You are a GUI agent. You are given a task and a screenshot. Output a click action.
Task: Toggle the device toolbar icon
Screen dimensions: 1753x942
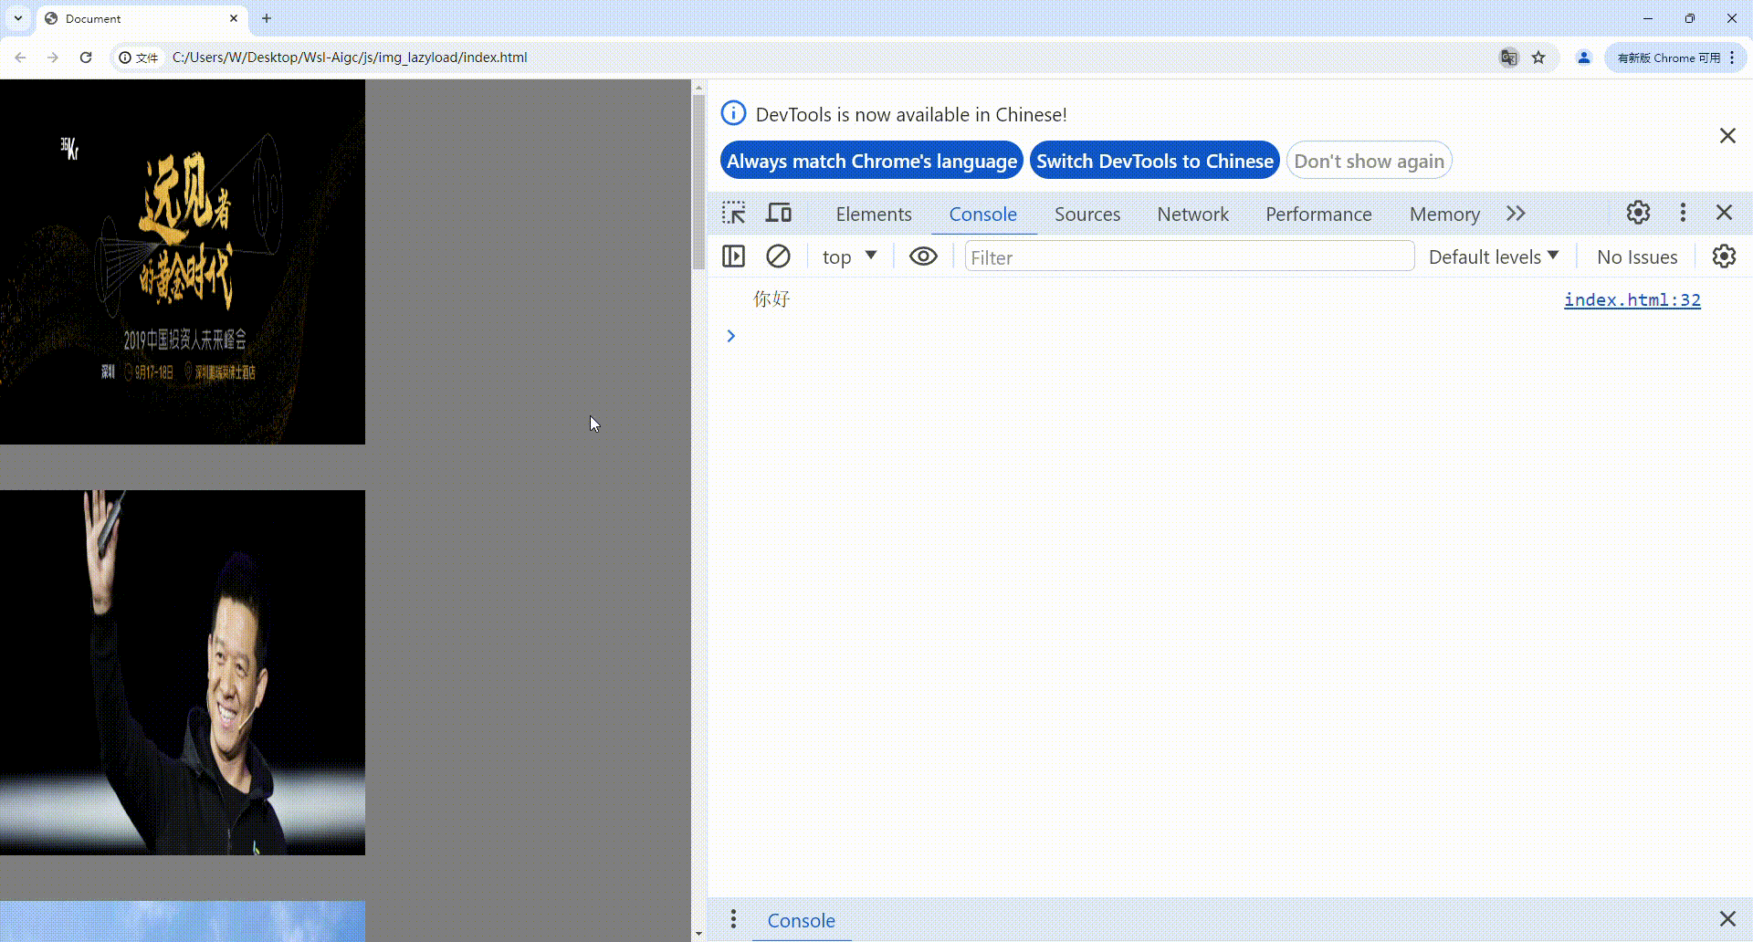point(779,214)
